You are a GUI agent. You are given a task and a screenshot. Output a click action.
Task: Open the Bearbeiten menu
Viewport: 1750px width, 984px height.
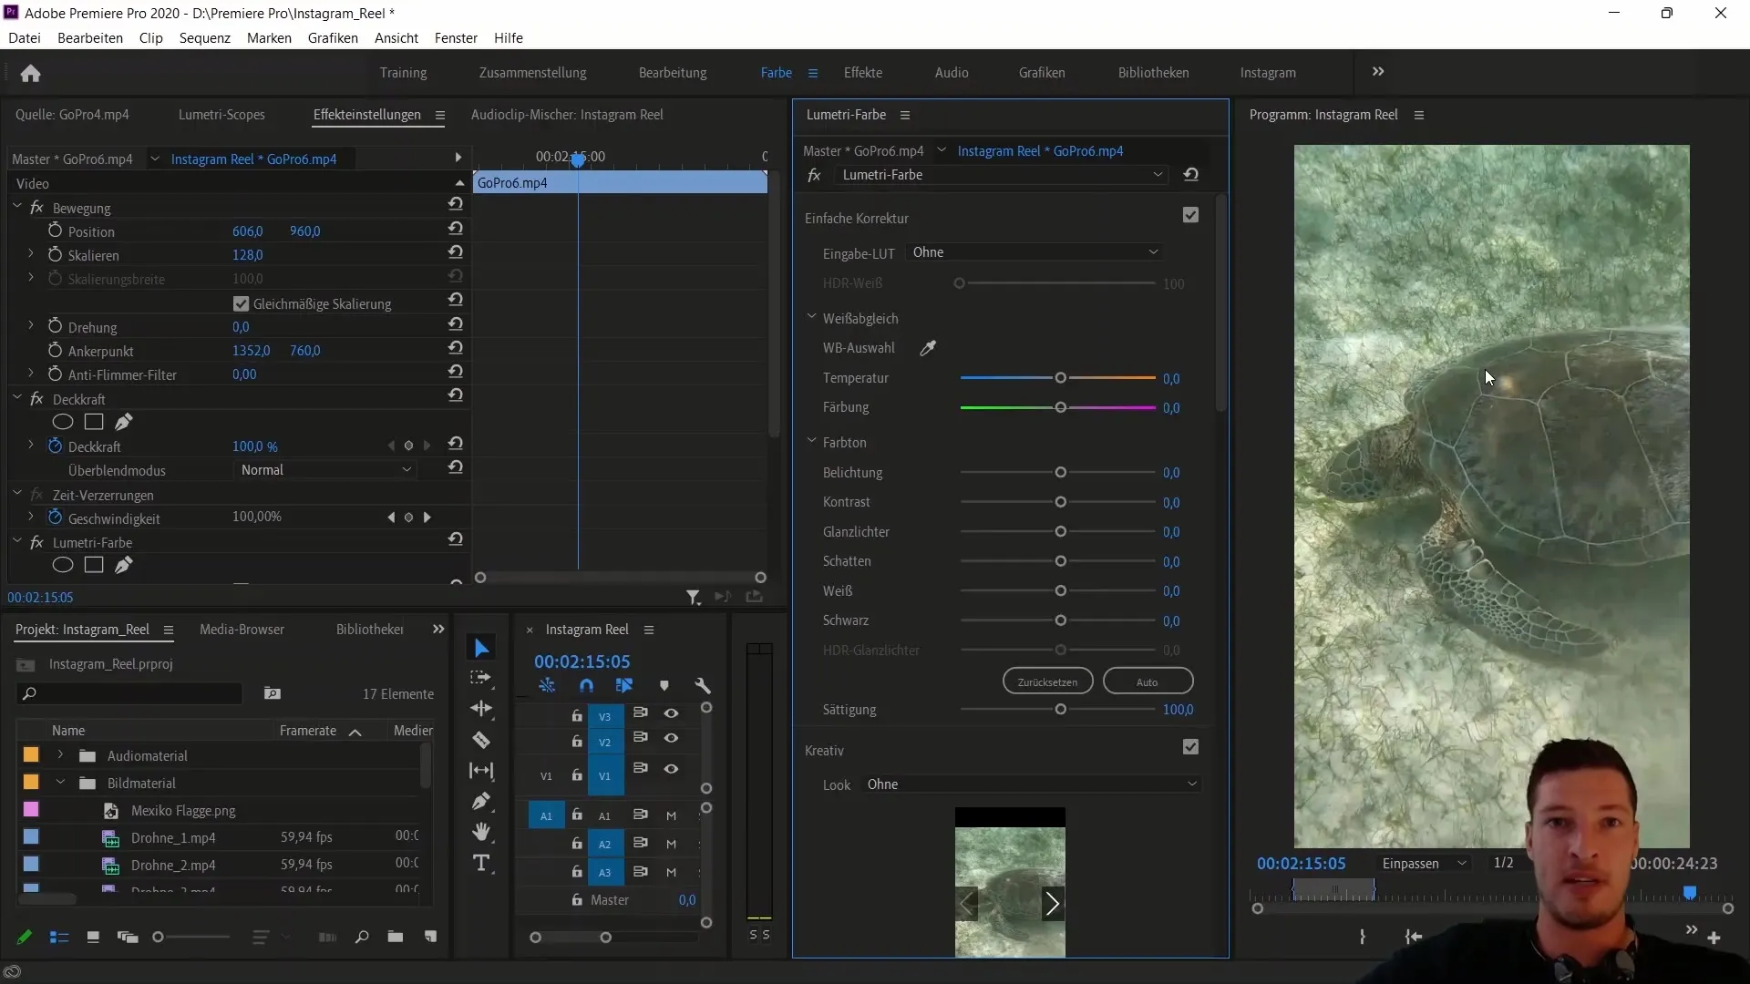pos(90,38)
